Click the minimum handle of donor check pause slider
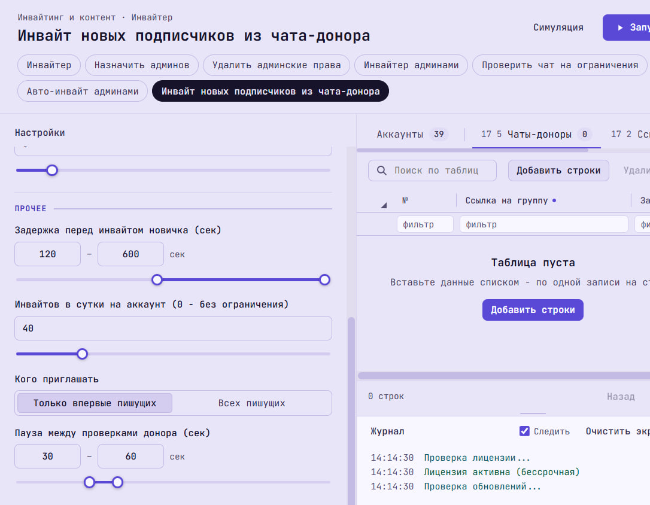 [x=90, y=482]
